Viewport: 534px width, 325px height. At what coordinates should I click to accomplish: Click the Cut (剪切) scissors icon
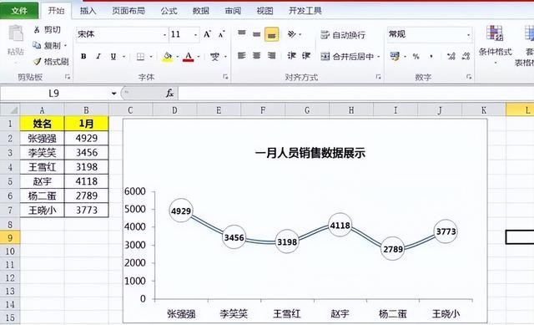coord(37,30)
